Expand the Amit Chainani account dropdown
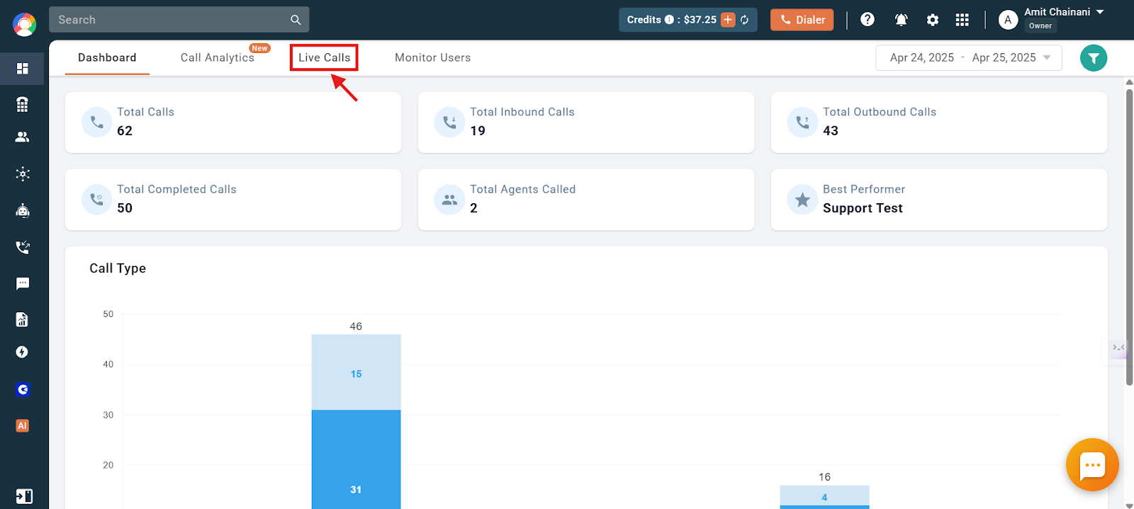This screenshot has width=1134, height=509. [x=1100, y=12]
